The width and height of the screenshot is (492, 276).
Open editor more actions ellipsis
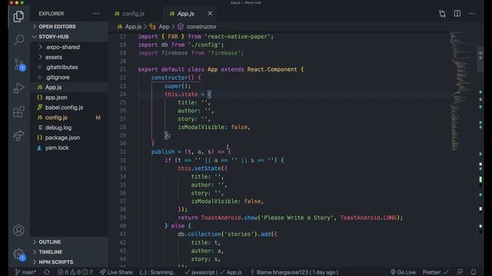(x=471, y=14)
